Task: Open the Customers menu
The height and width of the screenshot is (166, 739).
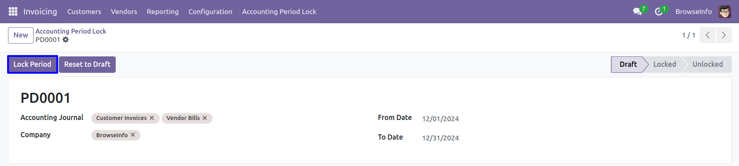Action: [x=84, y=12]
